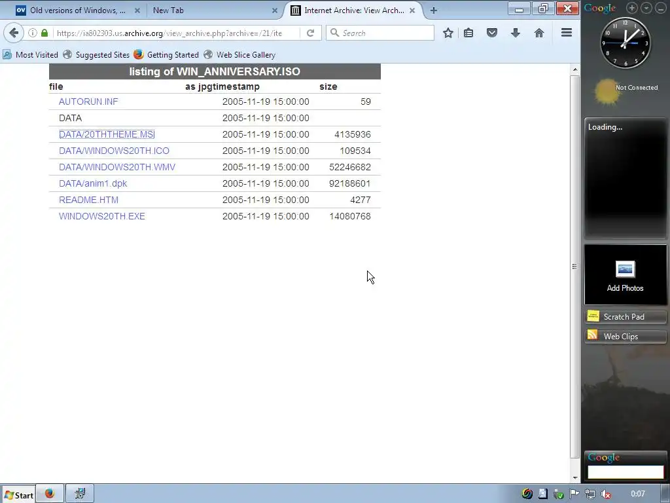Select the Internet Archive: View Archive tab
The image size is (670, 503).
click(x=353, y=10)
